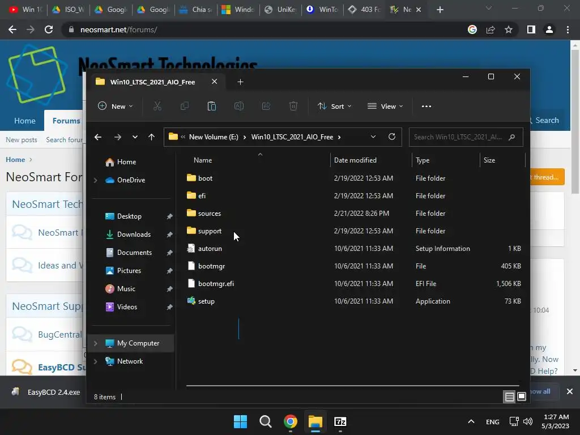Open a new Chrome tab
Viewport: 580px width, 435px height.
(x=440, y=10)
